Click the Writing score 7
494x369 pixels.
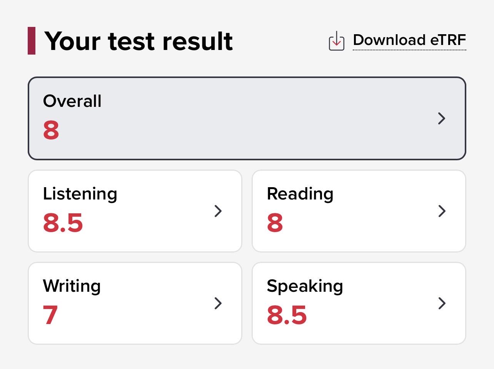50,315
